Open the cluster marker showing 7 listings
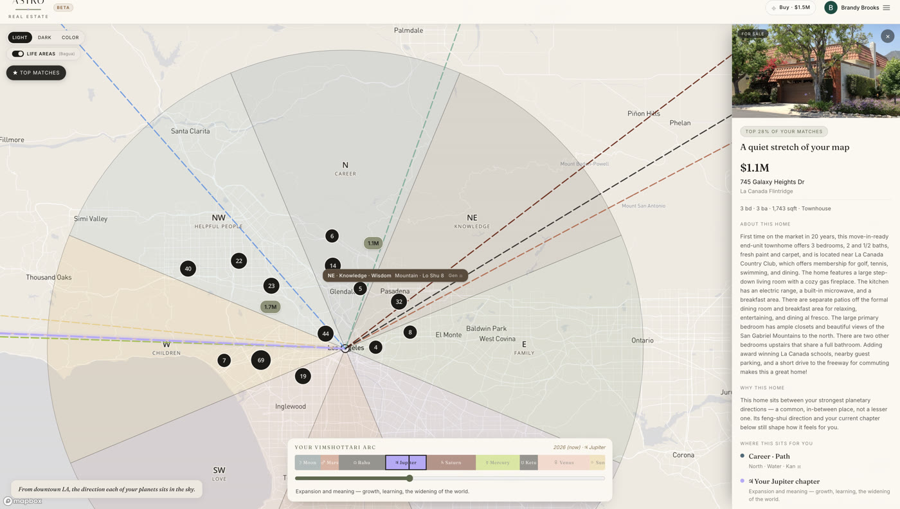The width and height of the screenshot is (900, 509). (x=224, y=361)
